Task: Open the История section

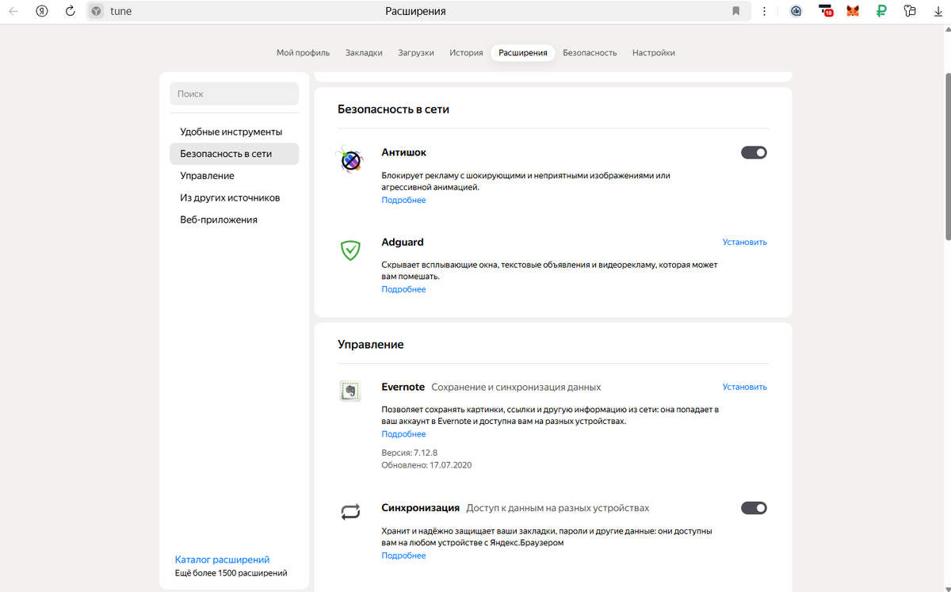Action: click(466, 52)
